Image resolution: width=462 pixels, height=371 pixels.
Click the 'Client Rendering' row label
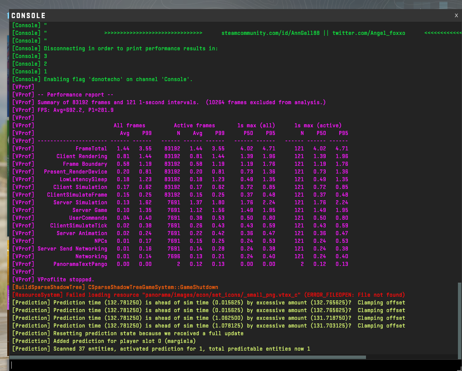pyautogui.click(x=82, y=156)
